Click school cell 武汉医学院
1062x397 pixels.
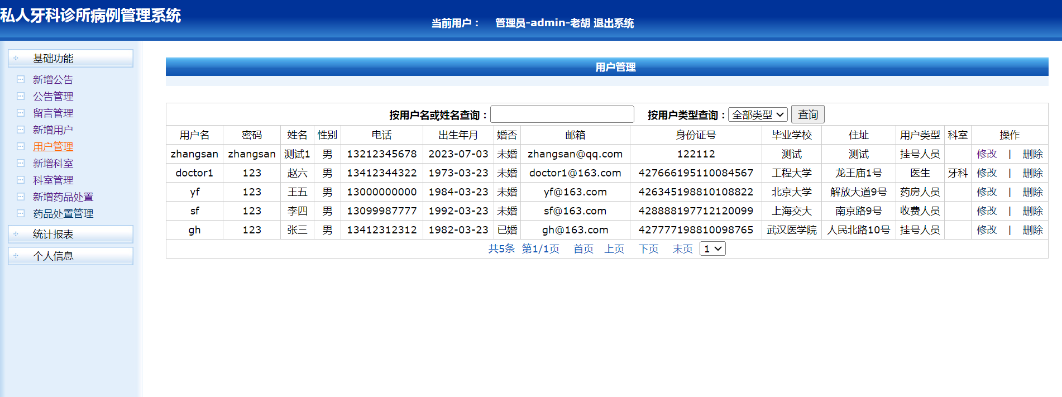(792, 229)
